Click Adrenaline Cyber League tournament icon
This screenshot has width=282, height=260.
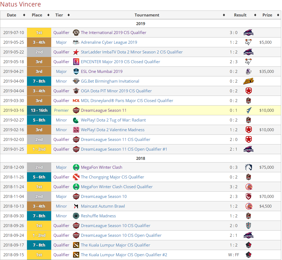(76, 42)
